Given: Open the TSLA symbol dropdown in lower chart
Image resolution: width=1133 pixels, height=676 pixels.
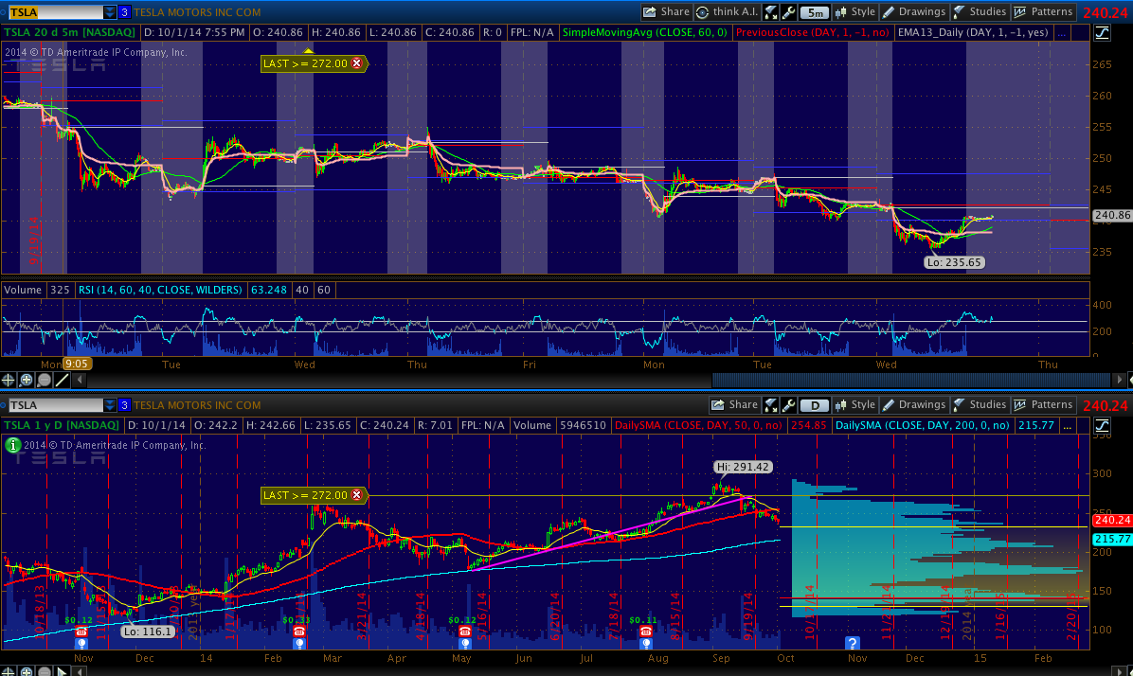Looking at the screenshot, I should 109,405.
